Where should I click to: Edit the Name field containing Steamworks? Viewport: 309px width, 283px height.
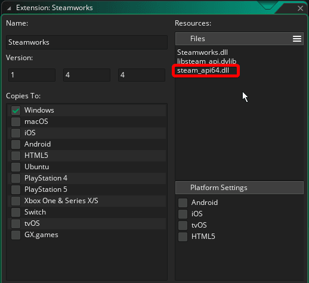[86, 42]
